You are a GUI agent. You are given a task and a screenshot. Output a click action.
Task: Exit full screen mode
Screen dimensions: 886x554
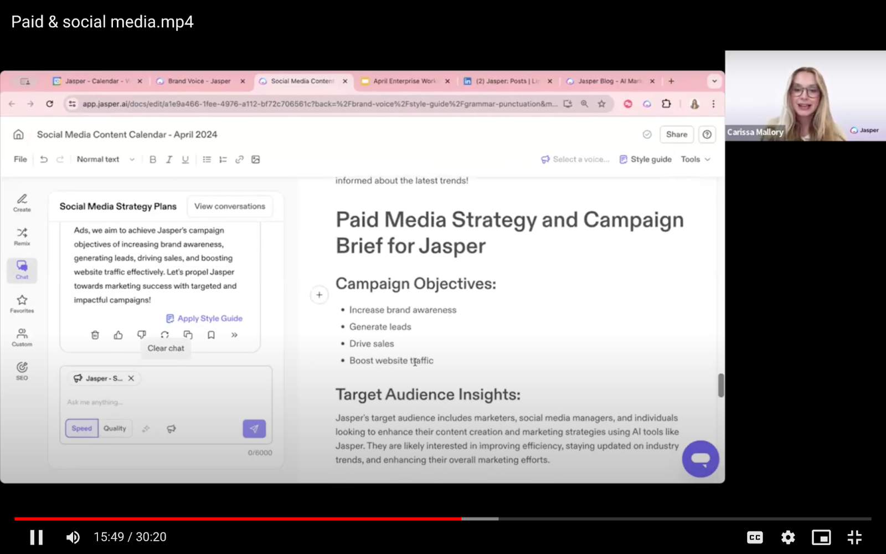click(x=854, y=537)
